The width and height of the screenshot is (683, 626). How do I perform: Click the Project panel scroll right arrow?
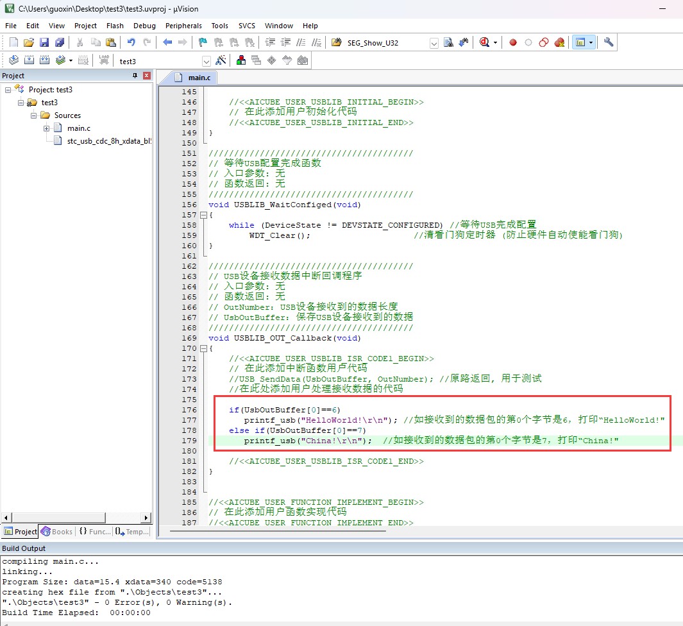(146, 518)
